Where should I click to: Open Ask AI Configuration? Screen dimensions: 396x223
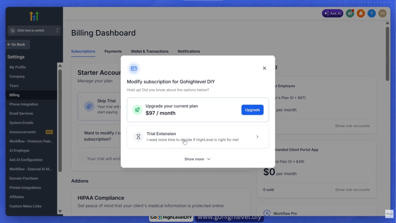[26, 160]
